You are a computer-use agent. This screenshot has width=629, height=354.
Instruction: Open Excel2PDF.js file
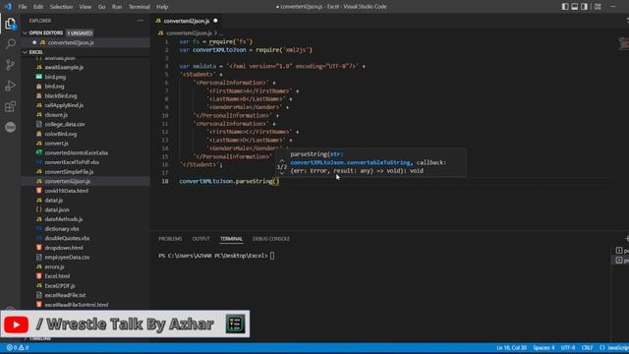click(60, 286)
